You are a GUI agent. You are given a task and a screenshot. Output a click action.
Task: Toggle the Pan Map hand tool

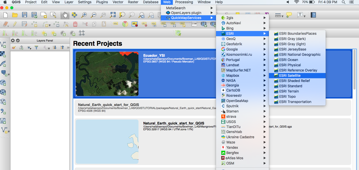coord(65,15)
